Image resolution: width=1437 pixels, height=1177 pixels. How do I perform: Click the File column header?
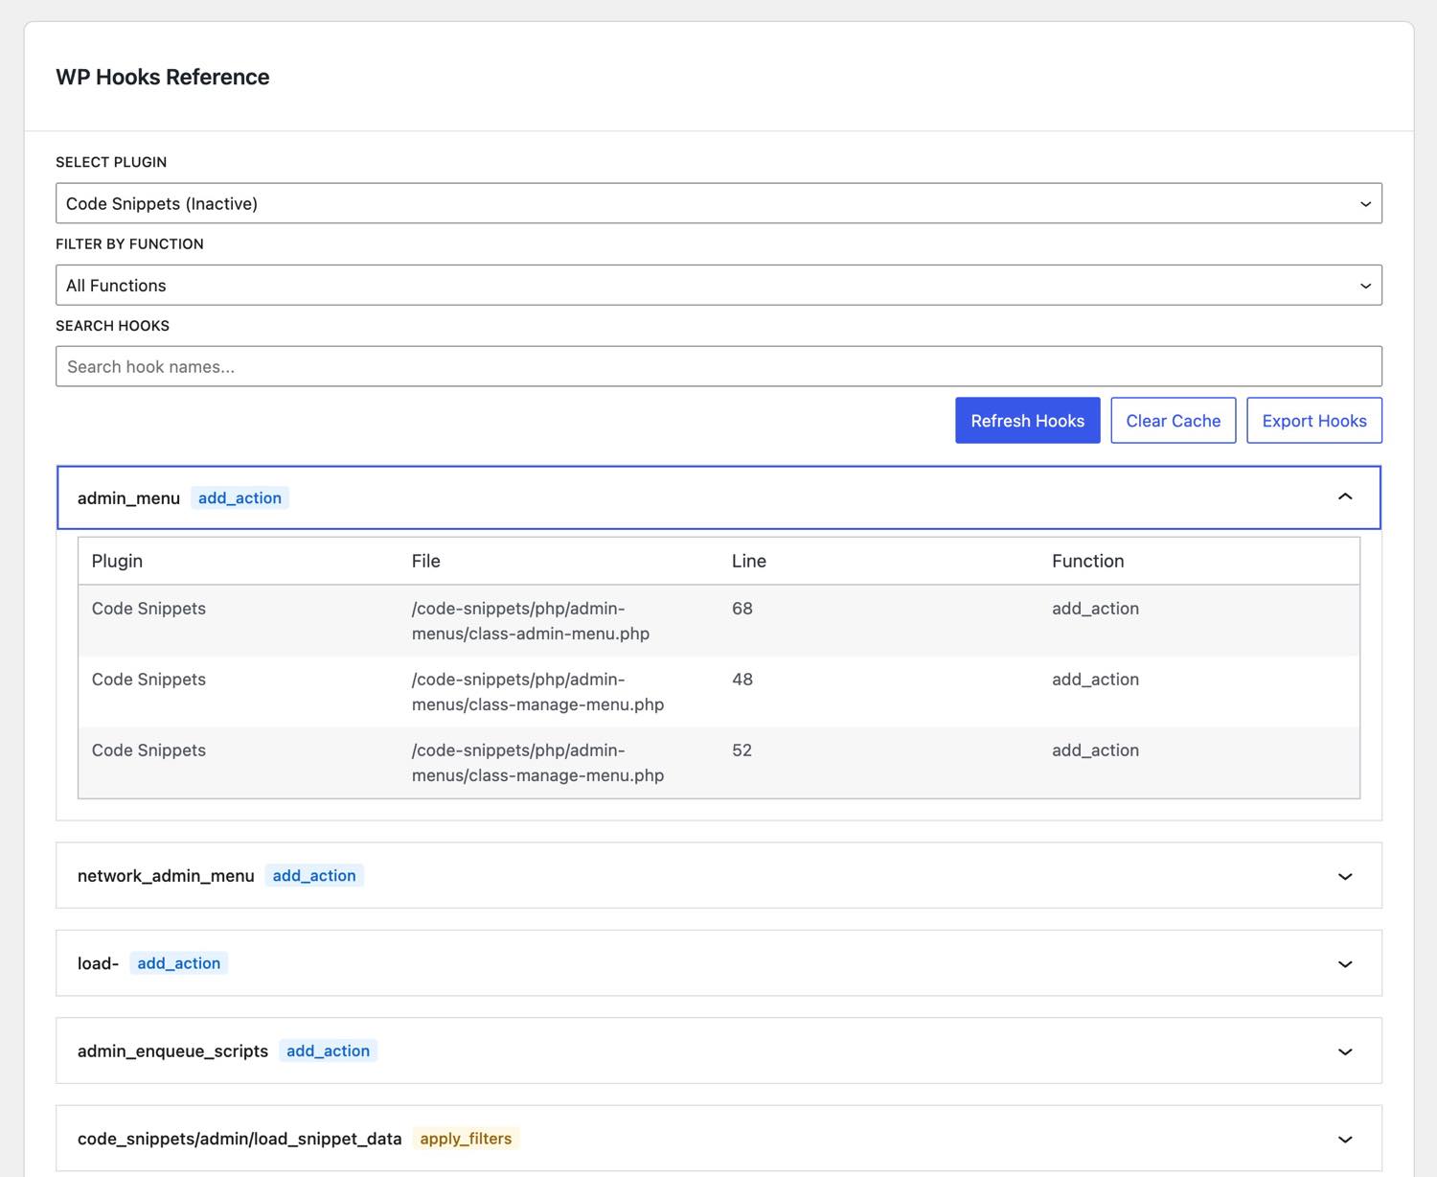click(426, 561)
